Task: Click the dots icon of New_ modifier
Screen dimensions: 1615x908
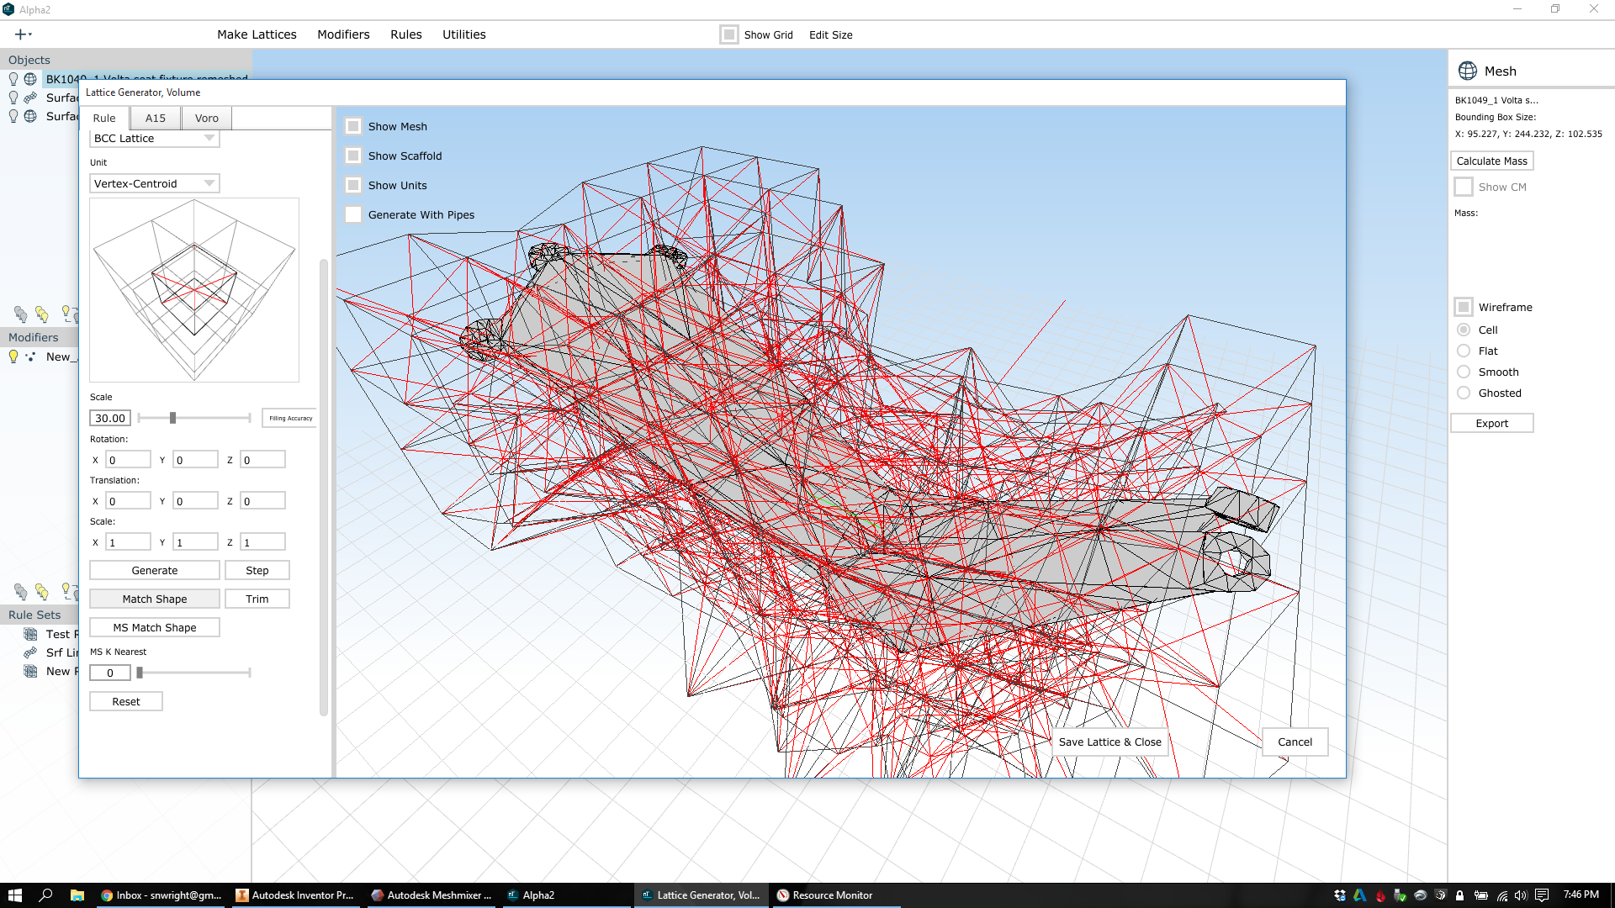Action: 30,356
